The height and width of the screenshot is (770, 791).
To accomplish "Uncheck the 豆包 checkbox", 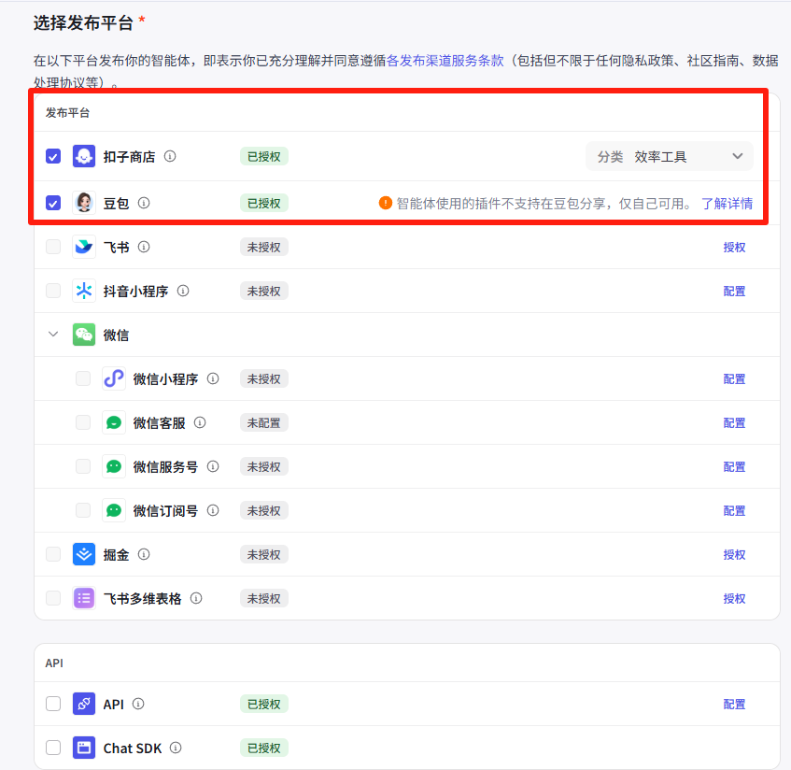I will [x=53, y=203].
